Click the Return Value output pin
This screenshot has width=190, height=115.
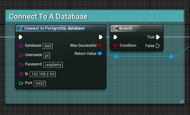pyautogui.click(x=100, y=53)
